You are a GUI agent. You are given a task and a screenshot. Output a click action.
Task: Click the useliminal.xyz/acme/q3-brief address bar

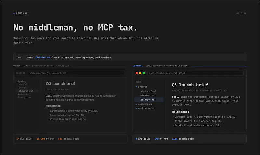point(195,73)
